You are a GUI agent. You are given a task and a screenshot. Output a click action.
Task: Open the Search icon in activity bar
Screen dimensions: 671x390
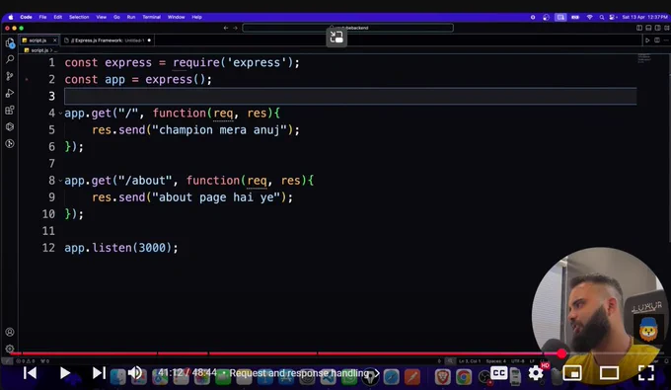(10, 59)
